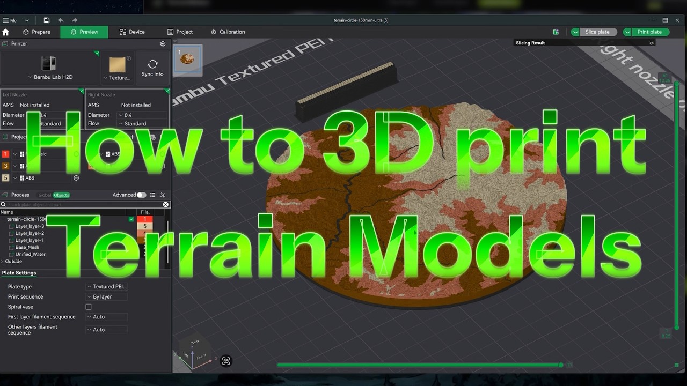
Task: Switch process scope to Objects
Action: point(61,195)
